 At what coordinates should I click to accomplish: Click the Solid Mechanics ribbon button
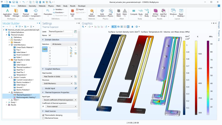(102, 13)
